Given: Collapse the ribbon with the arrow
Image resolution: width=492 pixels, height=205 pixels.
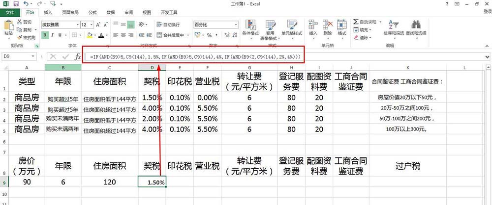Looking at the screenshot, I should point(488,46).
